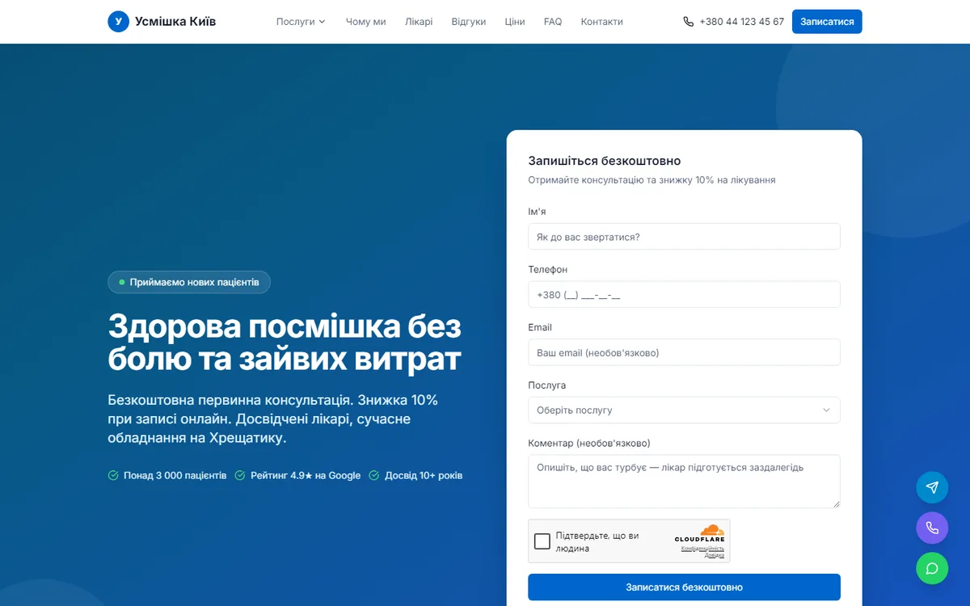Viewport: 970px width, 606px height.
Task: Click the phone handset icon in header
Action: point(689,22)
